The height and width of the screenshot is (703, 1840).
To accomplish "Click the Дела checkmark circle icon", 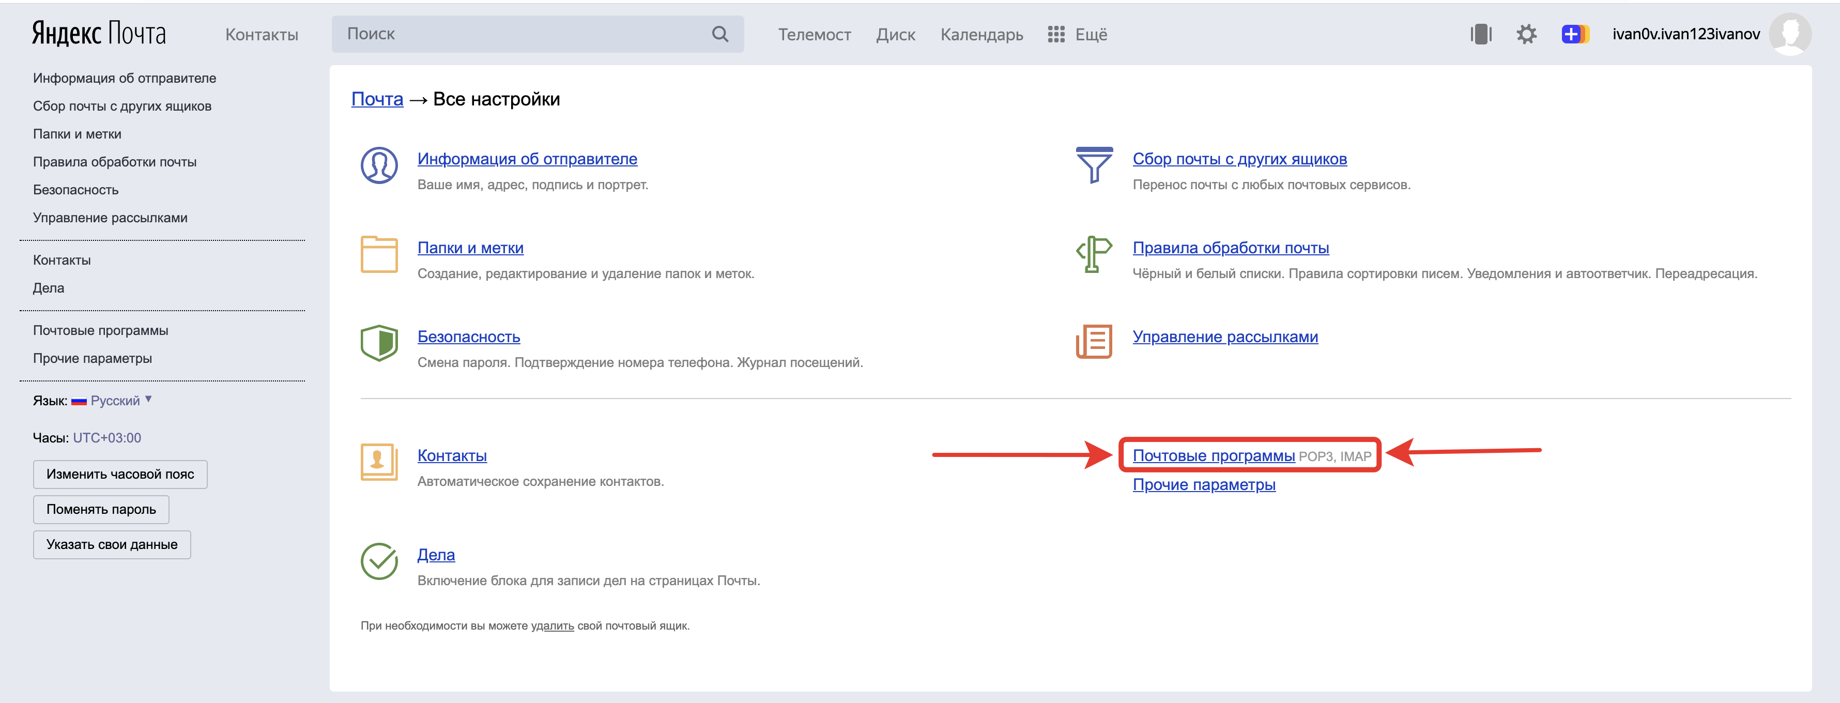I will (379, 561).
